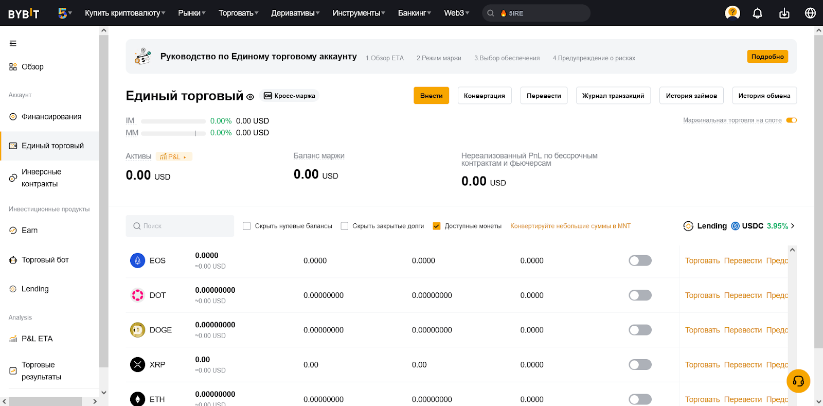
Task: Click the USDC coin icon in Lending banner
Action: click(x=735, y=226)
